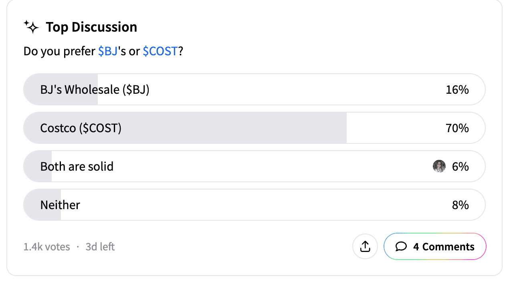The height and width of the screenshot is (282, 509).
Task: Click the 8% result for Neither
Action: (x=461, y=205)
